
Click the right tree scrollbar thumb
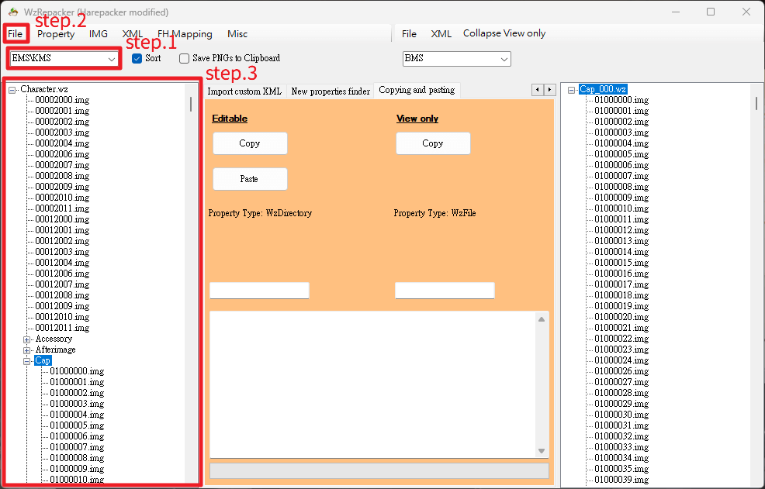pyautogui.click(x=756, y=103)
